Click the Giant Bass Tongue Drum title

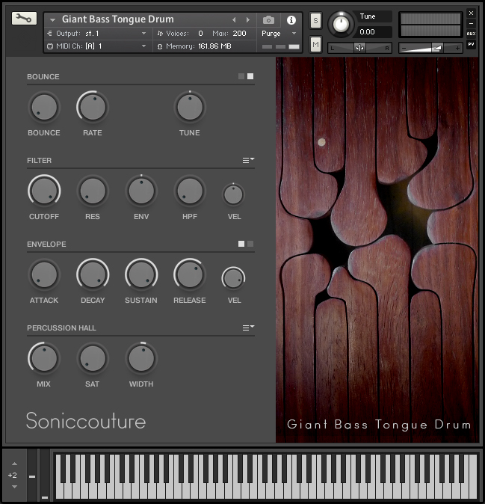click(x=118, y=19)
